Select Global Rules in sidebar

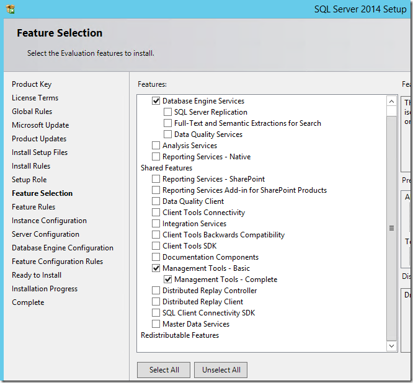tap(32, 112)
